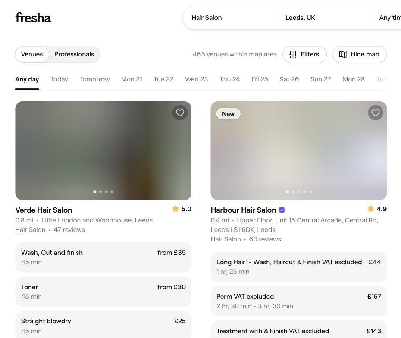The width and height of the screenshot is (401, 338).
Task: Click the verified badge beside Harbour Hair Salon
Action: tap(282, 210)
